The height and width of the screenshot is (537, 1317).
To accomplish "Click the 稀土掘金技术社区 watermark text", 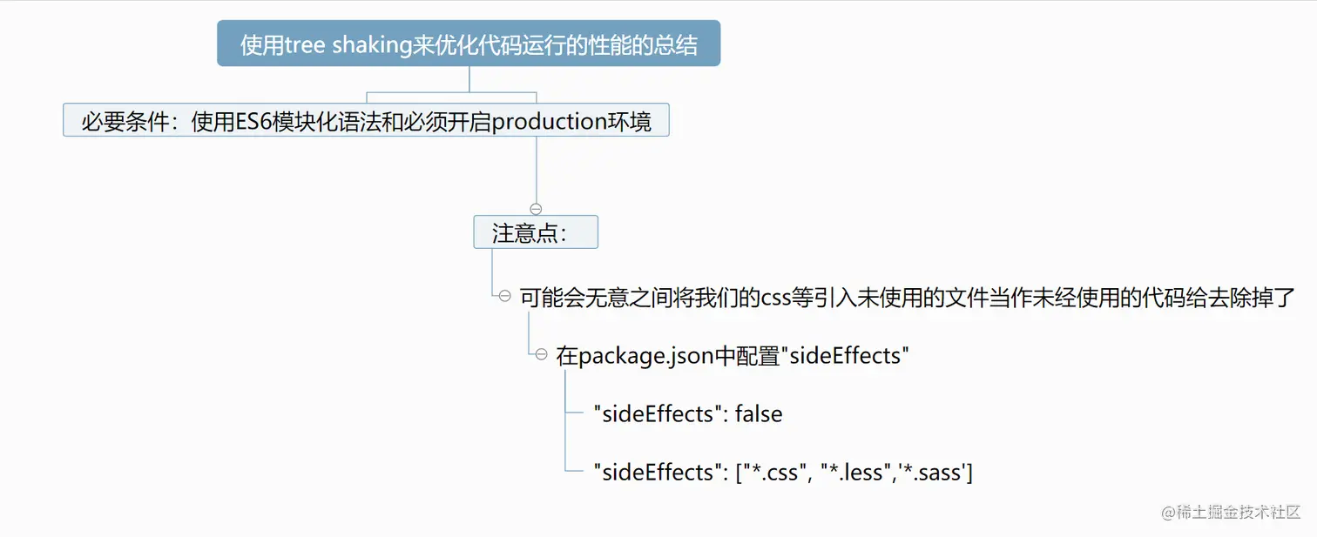I will 1239,512.
